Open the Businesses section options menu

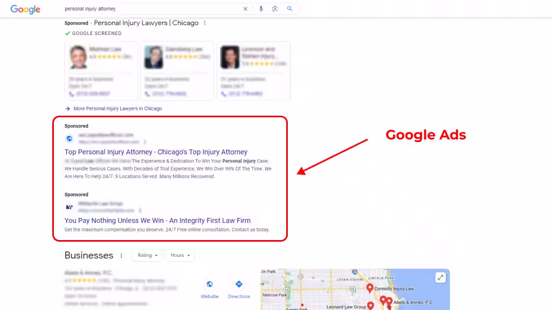click(121, 256)
